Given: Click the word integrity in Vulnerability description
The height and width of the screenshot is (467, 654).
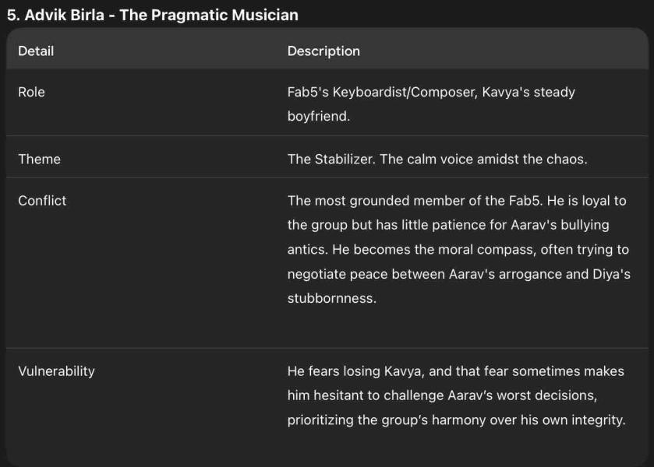Looking at the screenshot, I should pos(596,420).
